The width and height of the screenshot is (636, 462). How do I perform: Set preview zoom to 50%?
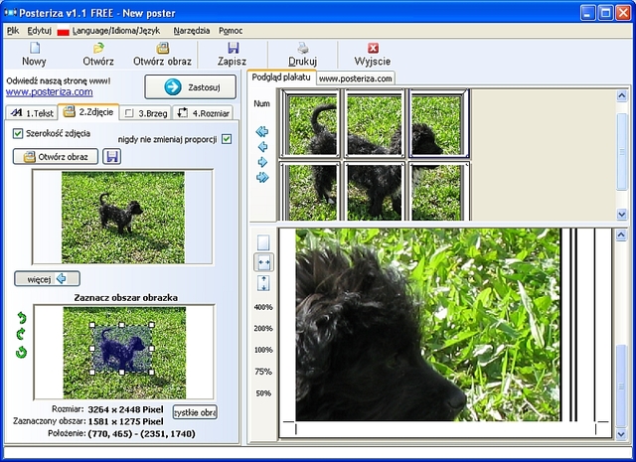tap(263, 393)
